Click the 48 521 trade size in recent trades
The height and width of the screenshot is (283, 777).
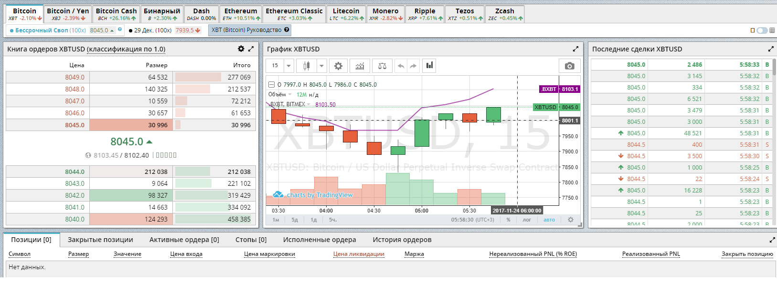pos(693,133)
